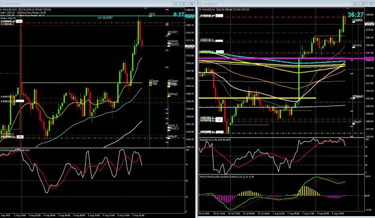
Task: Minimize the XAUUSD,H1 chart window
Action: [x=356, y=4]
